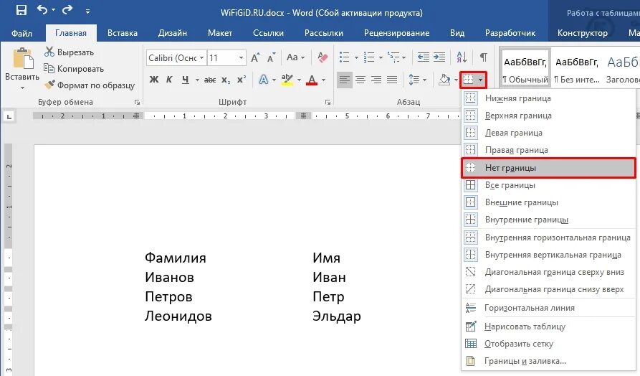The height and width of the screenshot is (376, 640).
Task: Open the Change Case (Аа) dropdown
Action: (296, 57)
